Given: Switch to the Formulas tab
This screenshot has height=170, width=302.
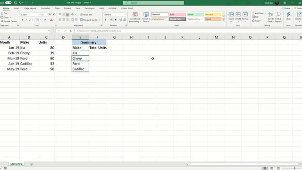Looking at the screenshot, I should pos(46,8).
